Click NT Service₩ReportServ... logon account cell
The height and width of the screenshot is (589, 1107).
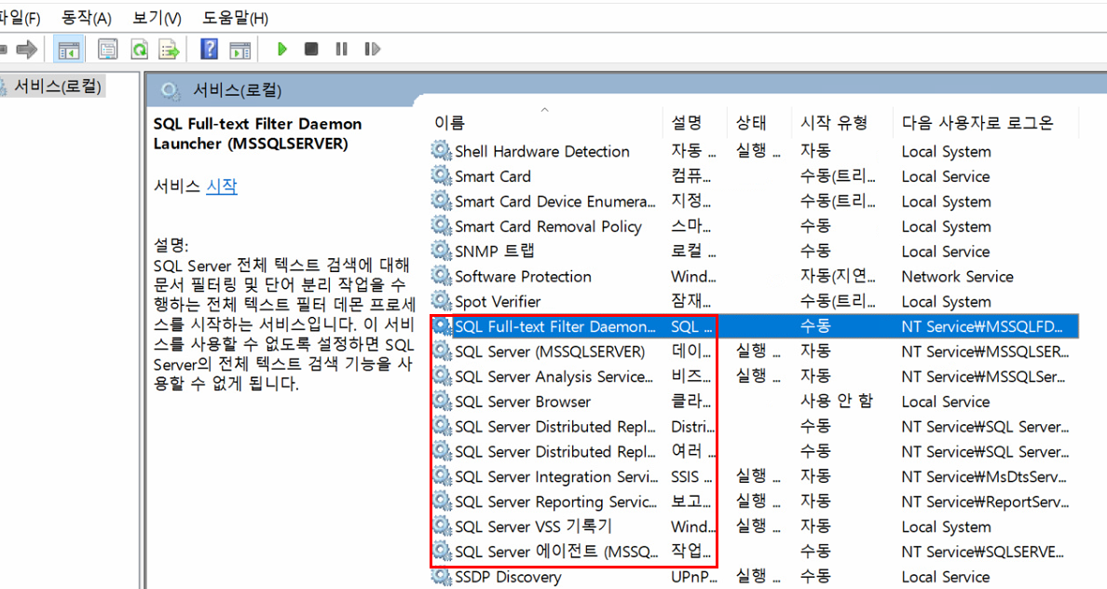(985, 502)
